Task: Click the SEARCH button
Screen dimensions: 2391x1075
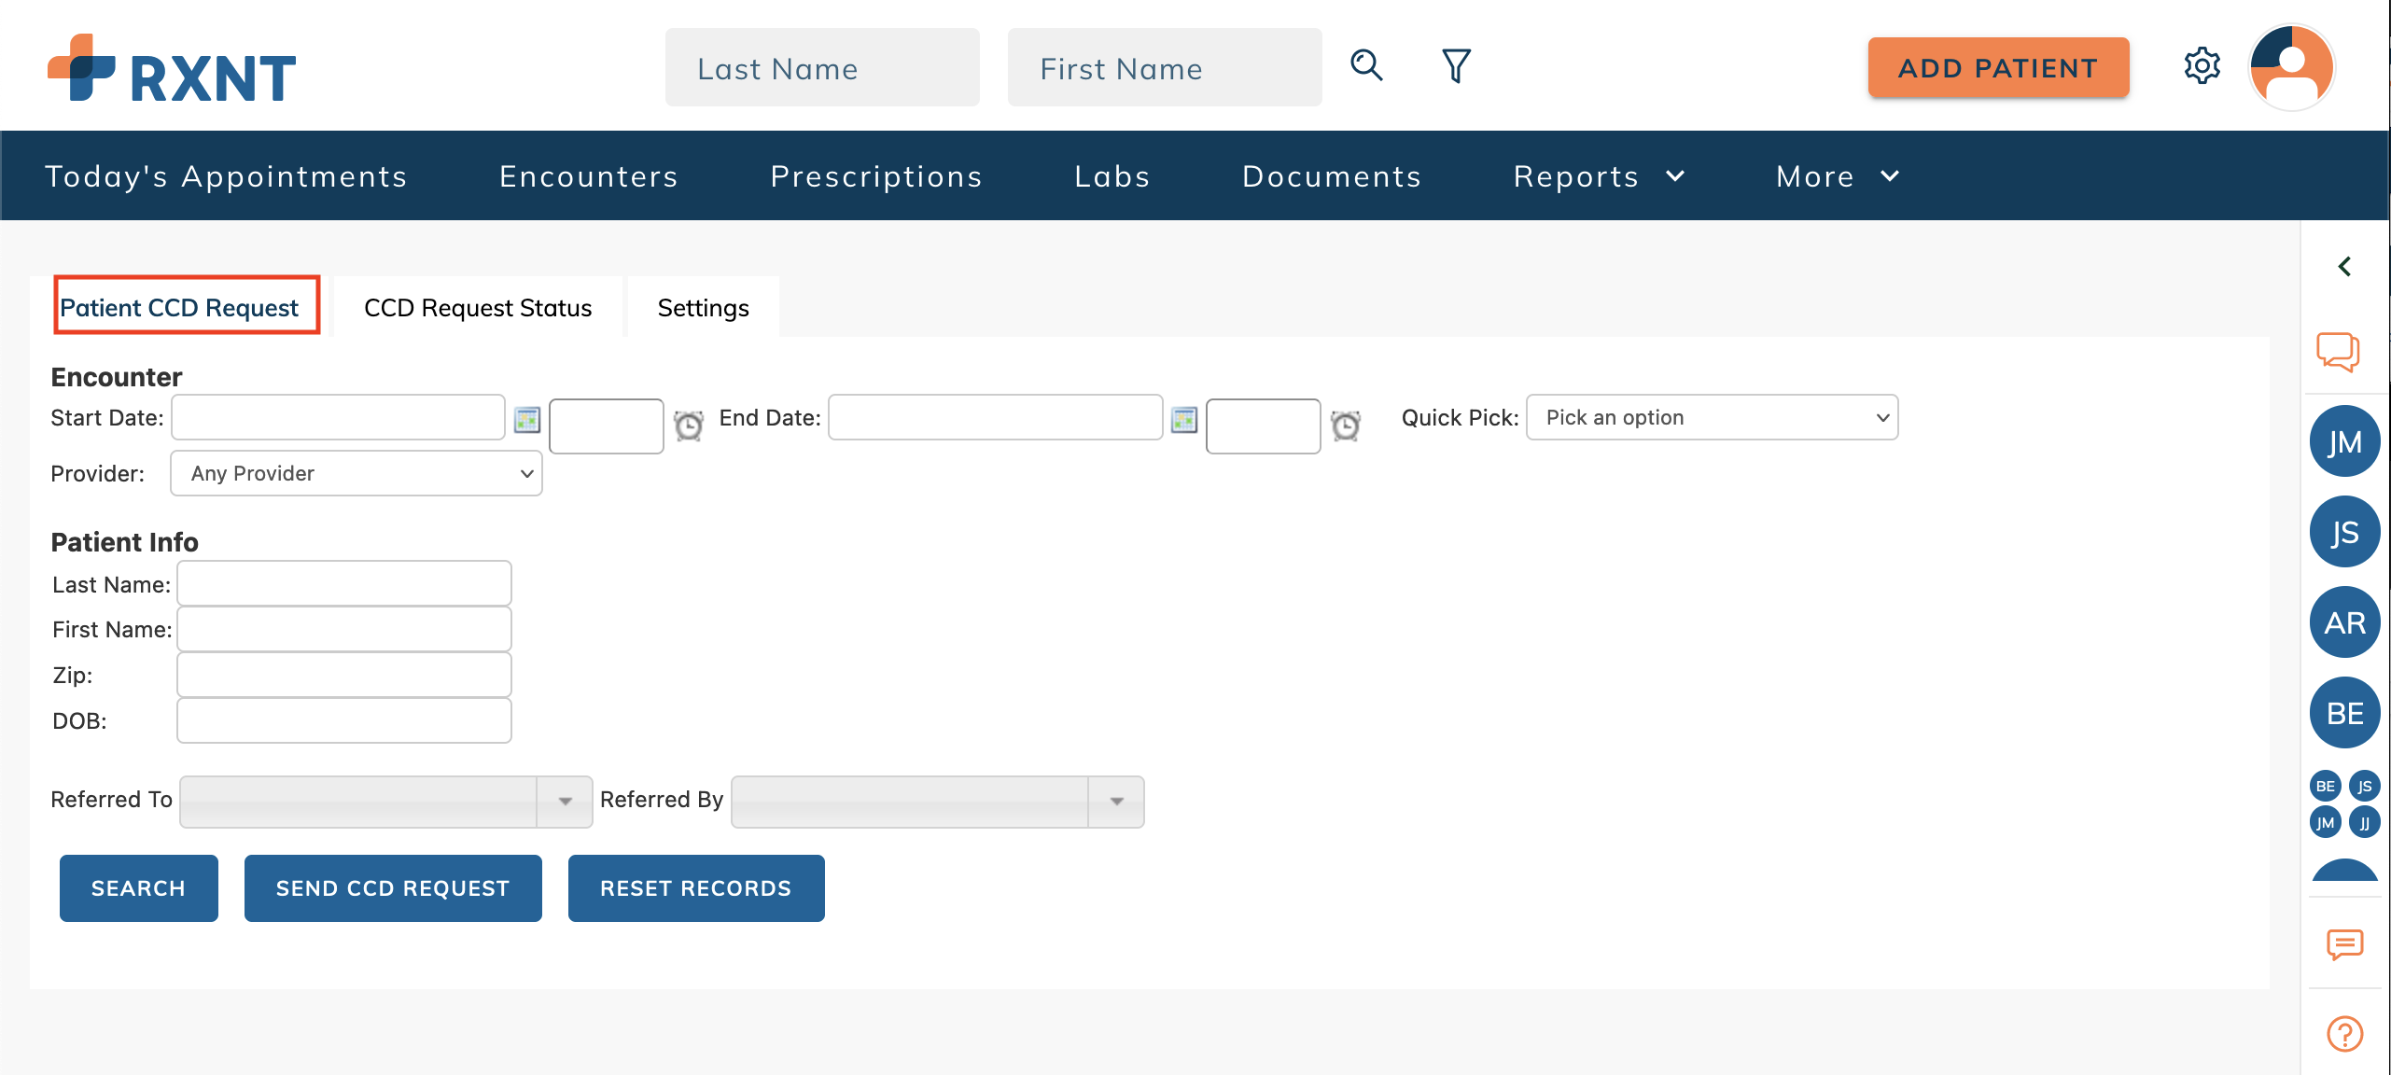Action: tap(138, 888)
